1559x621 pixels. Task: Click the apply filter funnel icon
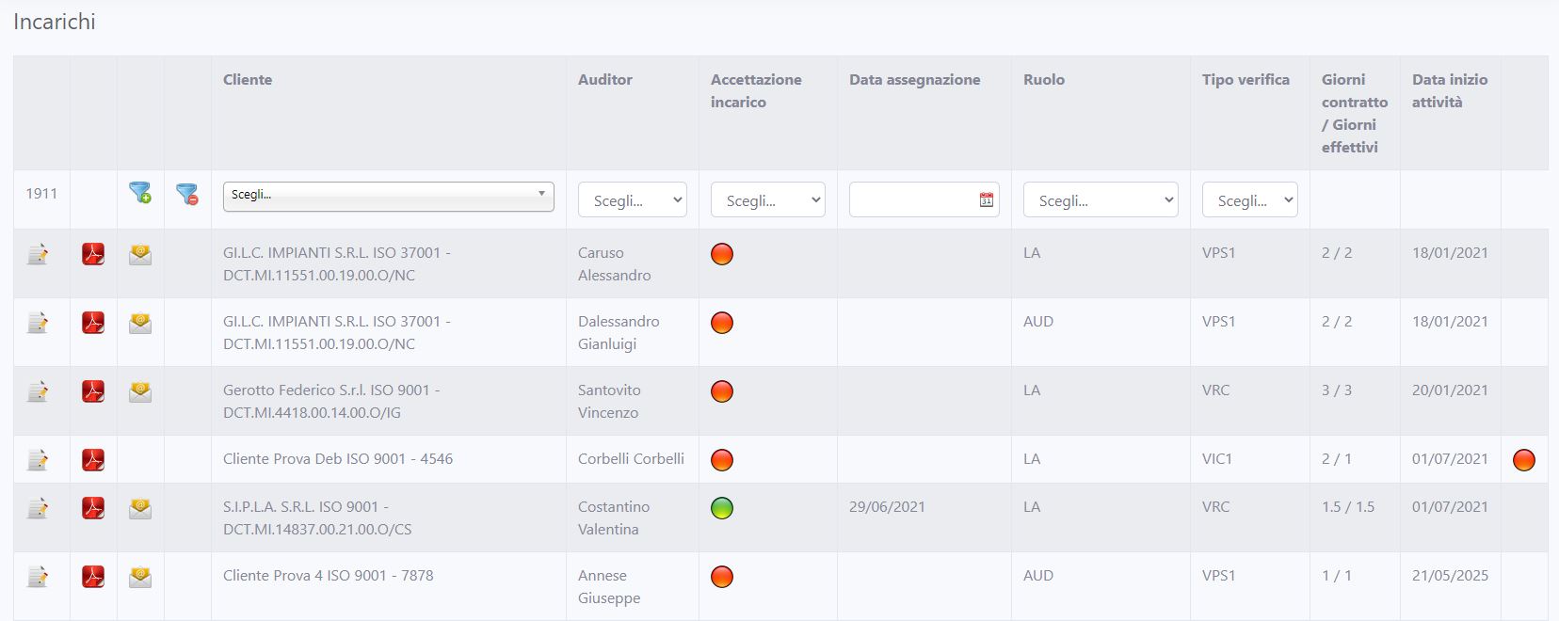(140, 194)
